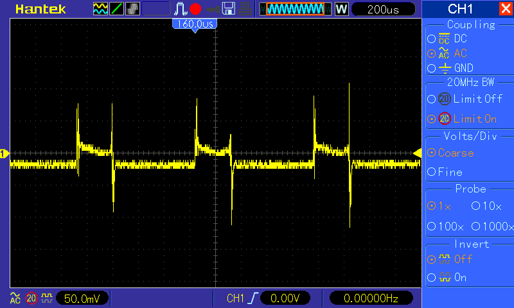This screenshot has height=308, width=514.
Task: Click the AC coupling status icon
Action: (15, 298)
